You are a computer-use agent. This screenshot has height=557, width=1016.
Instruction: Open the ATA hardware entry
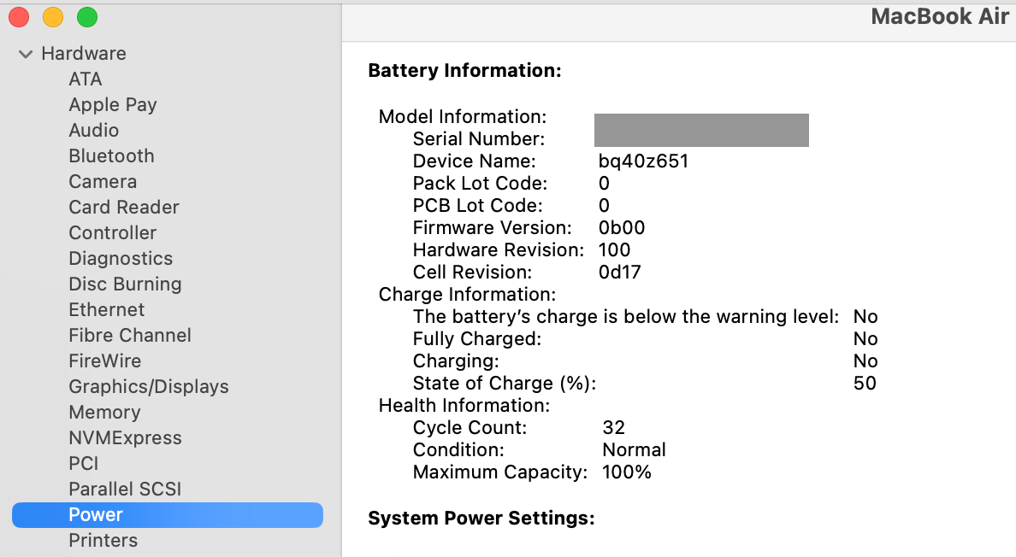coord(85,79)
